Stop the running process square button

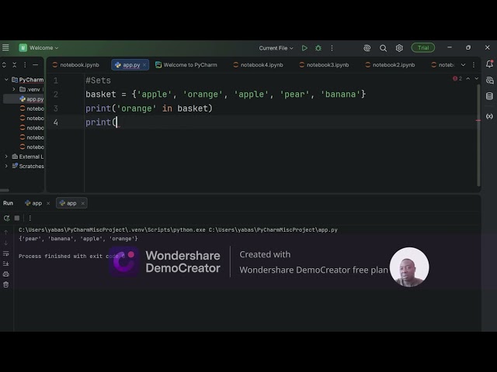tap(17, 218)
